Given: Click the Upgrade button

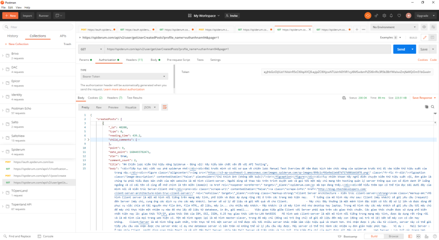Looking at the screenshot, I should point(422,16).
